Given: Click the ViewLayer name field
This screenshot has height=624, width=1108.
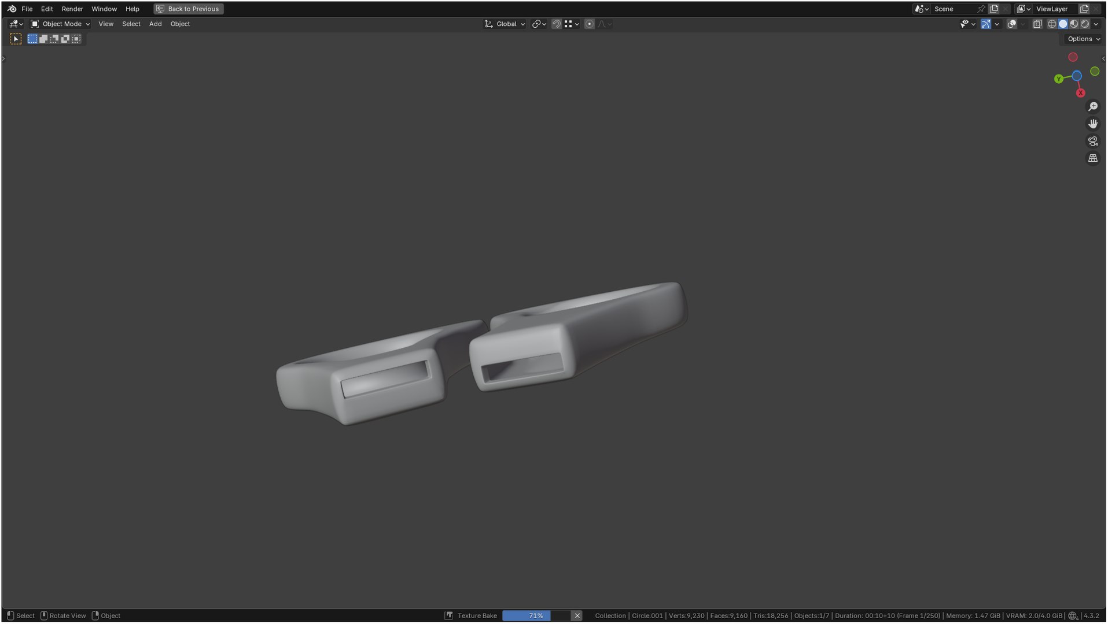Looking at the screenshot, I should pos(1056,9).
